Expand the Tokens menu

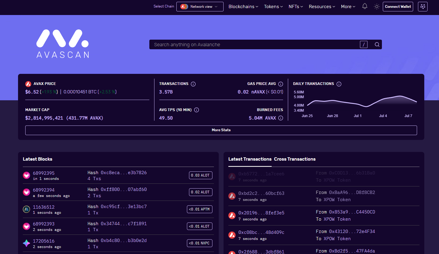tap(273, 7)
